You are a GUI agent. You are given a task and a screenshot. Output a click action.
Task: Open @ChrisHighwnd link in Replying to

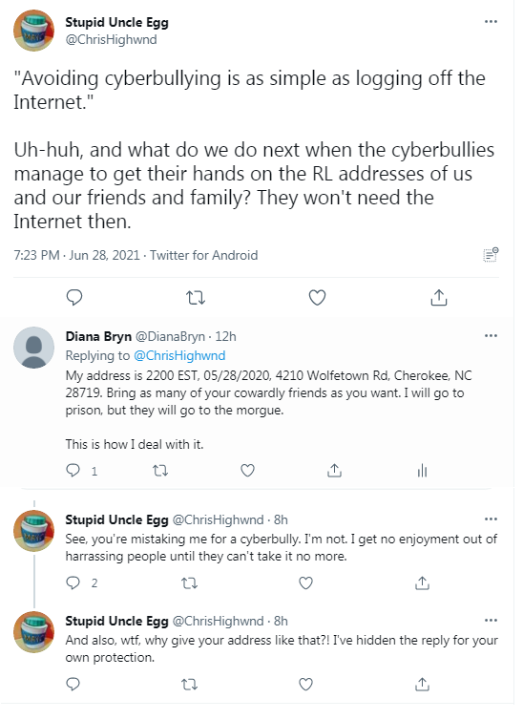pyautogui.click(x=179, y=356)
